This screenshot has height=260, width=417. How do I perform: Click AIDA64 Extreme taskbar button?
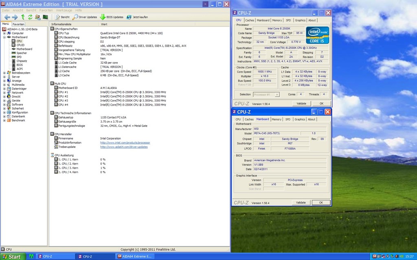coord(135,257)
